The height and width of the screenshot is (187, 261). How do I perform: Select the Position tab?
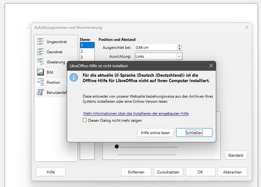pos(51,82)
